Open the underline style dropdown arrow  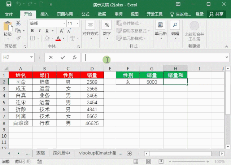pos(53,31)
